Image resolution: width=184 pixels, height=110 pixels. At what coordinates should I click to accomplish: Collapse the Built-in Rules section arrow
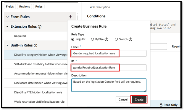(7, 45)
